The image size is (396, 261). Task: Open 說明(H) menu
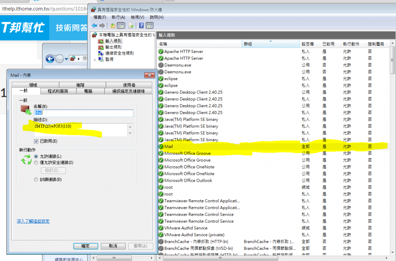157,17
